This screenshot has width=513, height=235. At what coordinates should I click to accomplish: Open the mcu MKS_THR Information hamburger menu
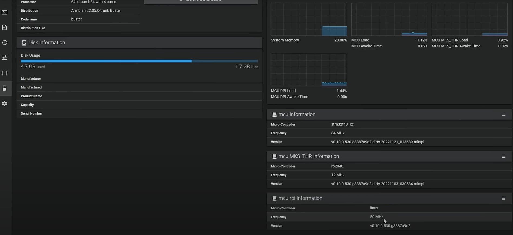tap(504, 157)
